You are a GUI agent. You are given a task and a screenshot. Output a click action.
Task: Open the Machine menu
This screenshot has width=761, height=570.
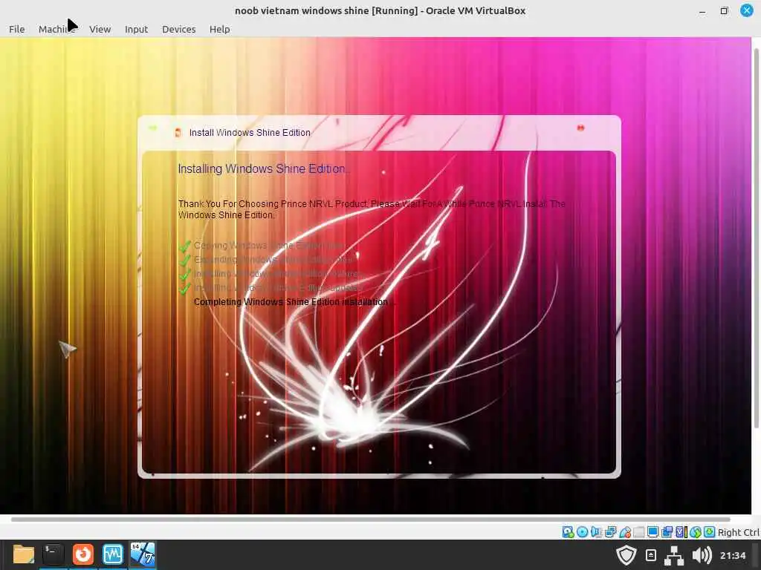coord(56,29)
